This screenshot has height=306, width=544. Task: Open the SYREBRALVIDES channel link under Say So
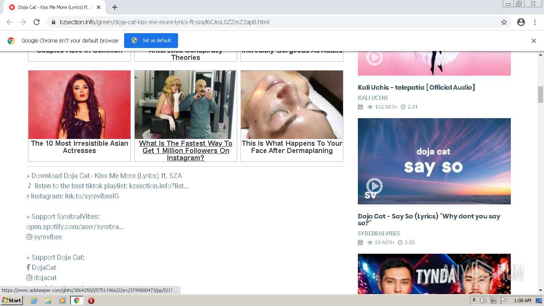coord(379,233)
